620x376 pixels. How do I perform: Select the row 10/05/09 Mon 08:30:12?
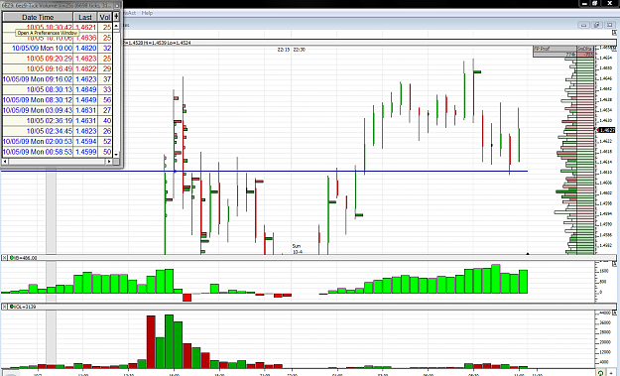[58, 99]
